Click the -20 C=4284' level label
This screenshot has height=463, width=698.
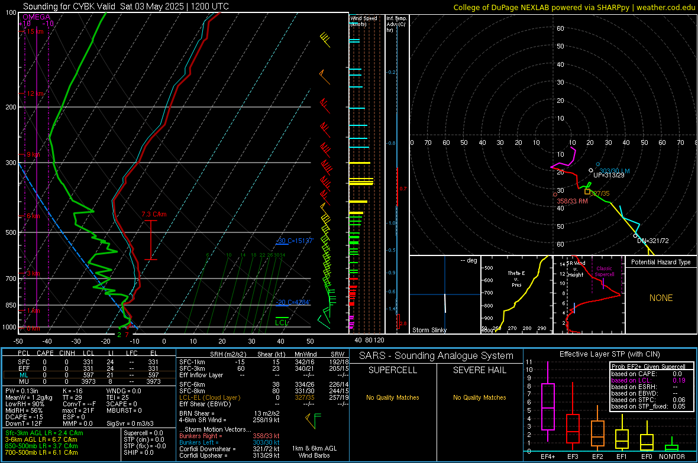pyautogui.click(x=293, y=302)
